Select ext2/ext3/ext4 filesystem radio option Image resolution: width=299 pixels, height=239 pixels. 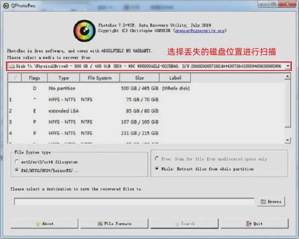[x=17, y=162]
